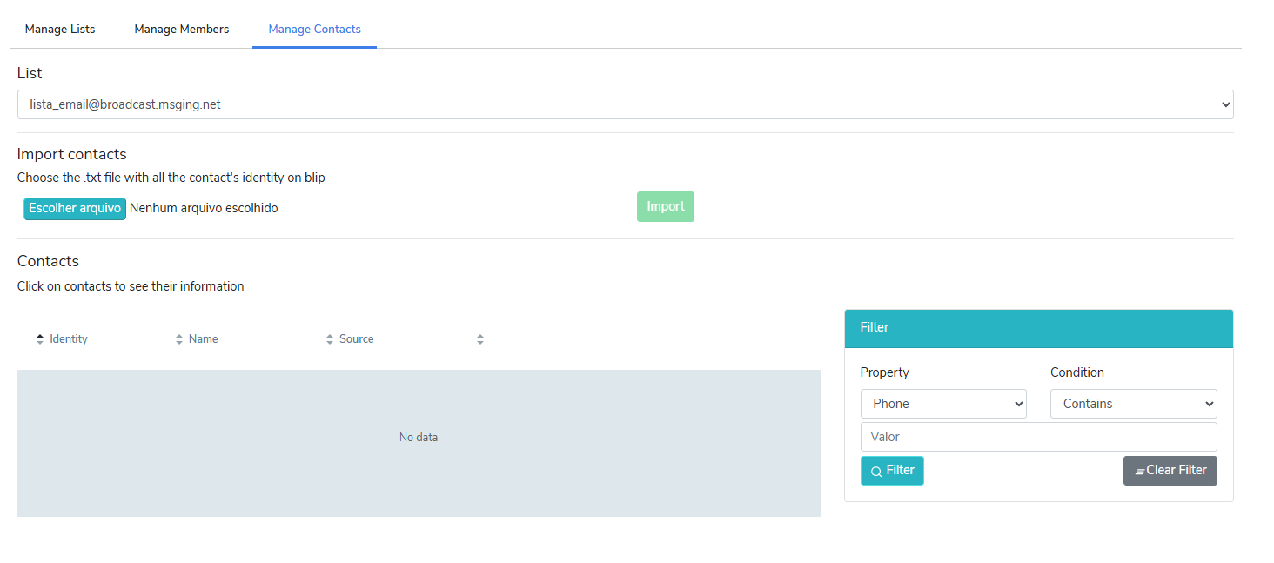Click the teal Filter panel header
This screenshot has width=1274, height=563.
[x=1038, y=328]
